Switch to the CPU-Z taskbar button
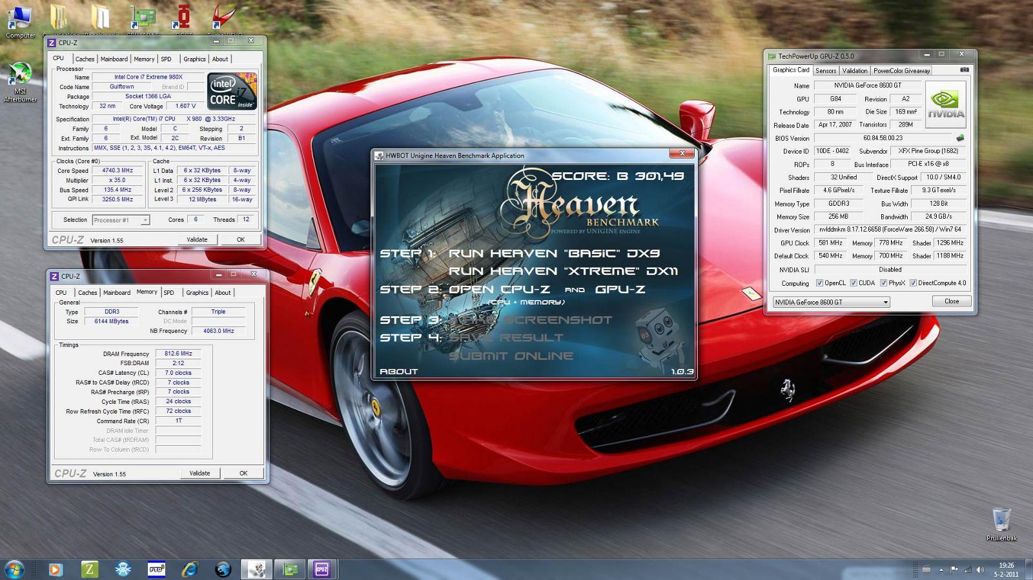 (322, 569)
